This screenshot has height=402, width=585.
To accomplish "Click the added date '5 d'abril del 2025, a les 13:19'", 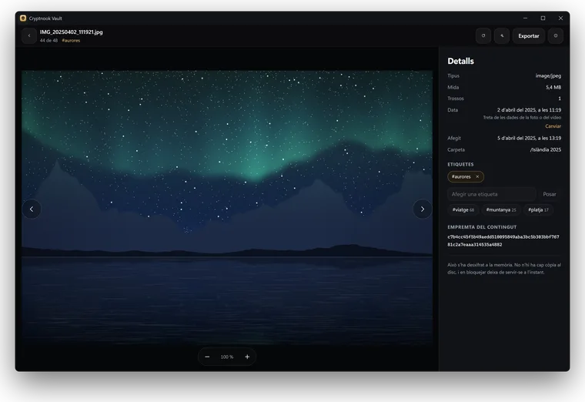I will point(529,138).
